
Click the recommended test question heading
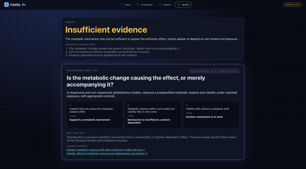point(136,81)
